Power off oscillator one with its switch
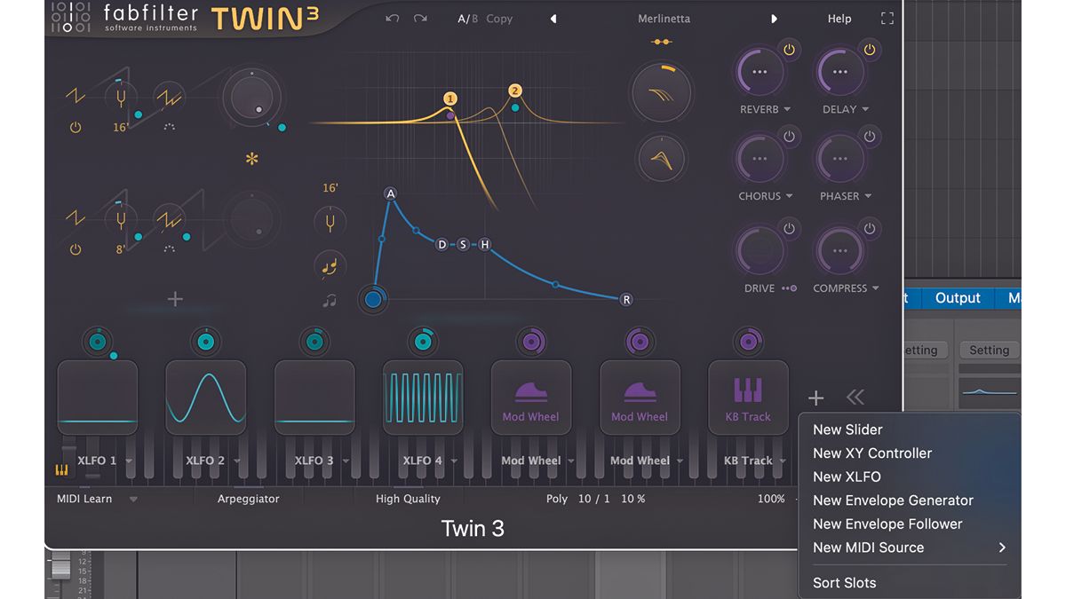 (76, 127)
